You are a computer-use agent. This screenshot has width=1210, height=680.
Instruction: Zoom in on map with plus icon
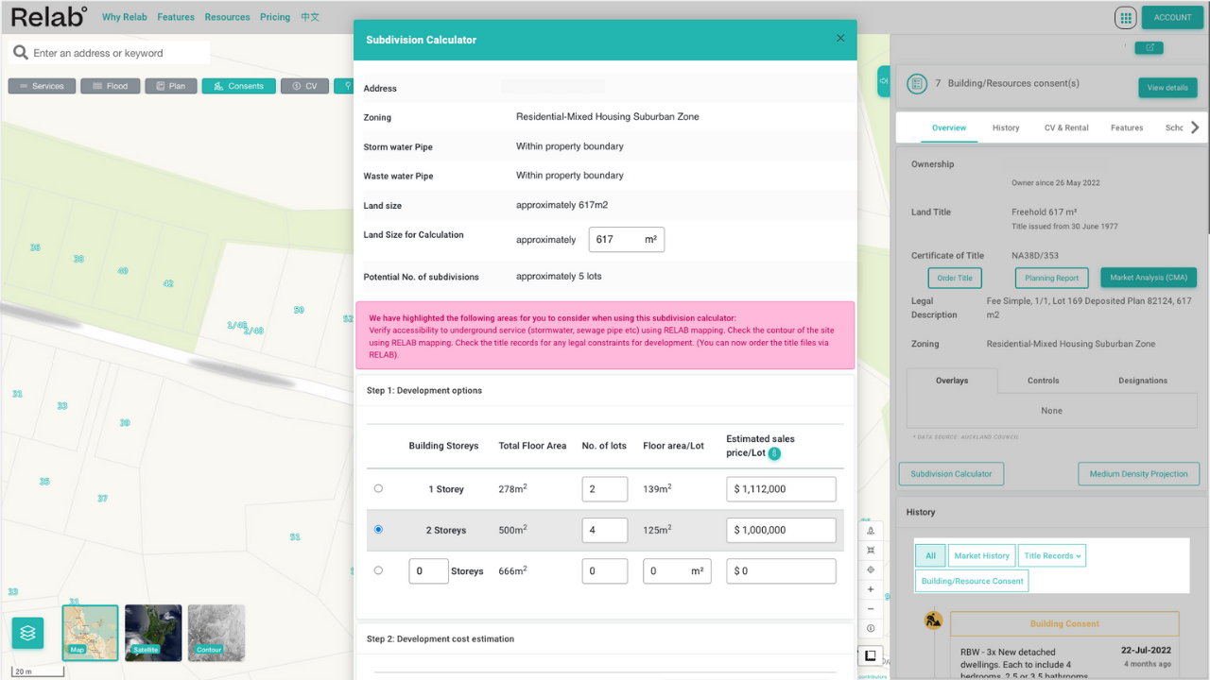click(871, 589)
